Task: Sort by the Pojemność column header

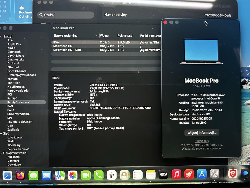Action: (125, 36)
